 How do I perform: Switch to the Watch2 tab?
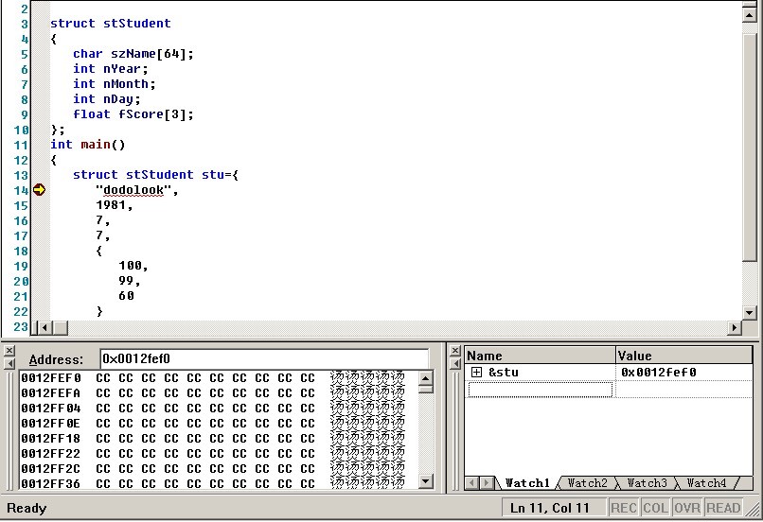587,483
